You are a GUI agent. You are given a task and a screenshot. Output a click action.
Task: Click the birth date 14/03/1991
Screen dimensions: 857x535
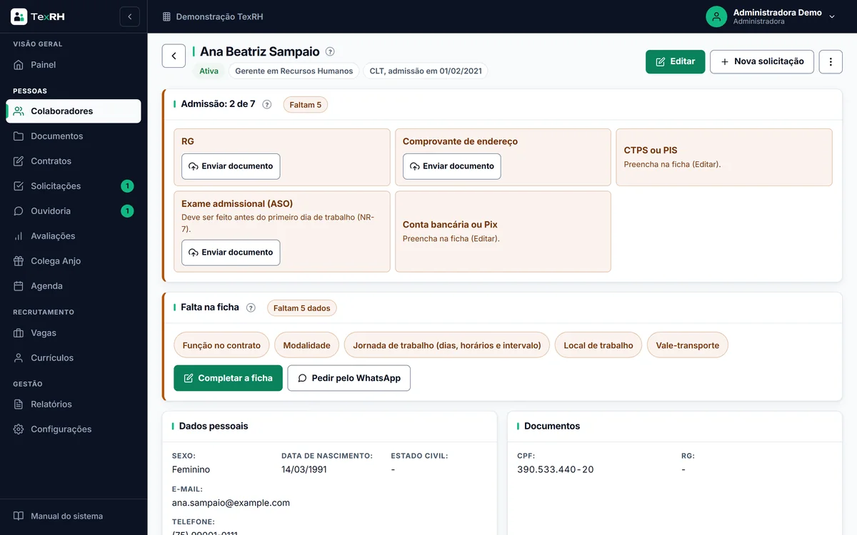[x=304, y=469]
